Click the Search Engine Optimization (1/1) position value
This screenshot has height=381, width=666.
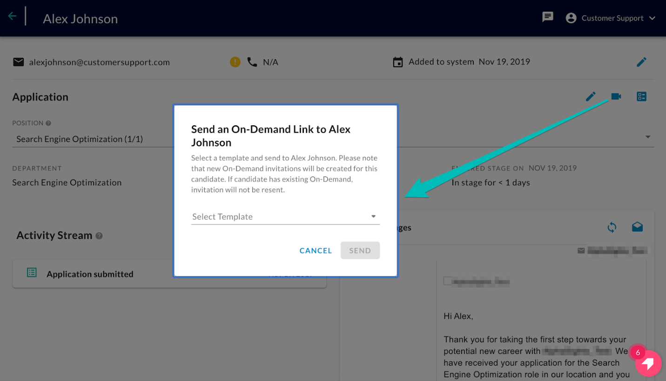click(80, 139)
